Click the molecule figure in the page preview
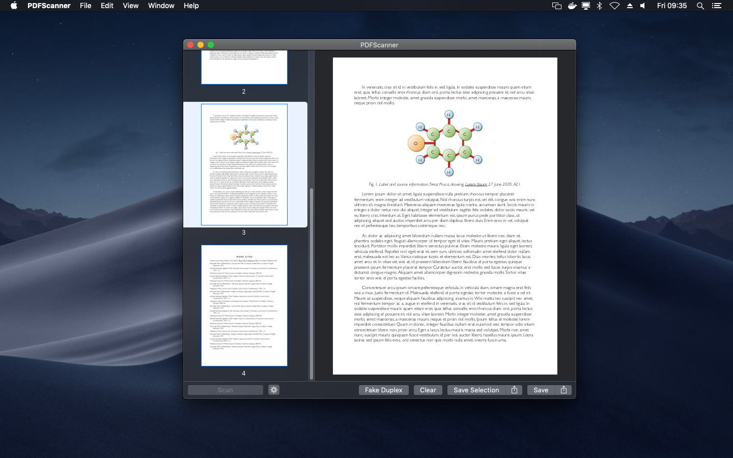The height and width of the screenshot is (458, 733). click(445, 144)
